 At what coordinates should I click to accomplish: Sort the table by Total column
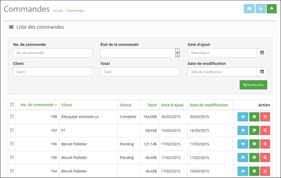(152, 105)
